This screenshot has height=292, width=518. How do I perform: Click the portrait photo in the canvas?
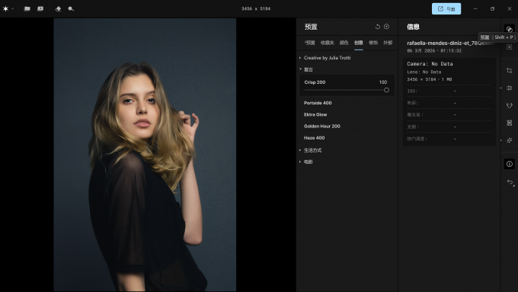[145, 155]
